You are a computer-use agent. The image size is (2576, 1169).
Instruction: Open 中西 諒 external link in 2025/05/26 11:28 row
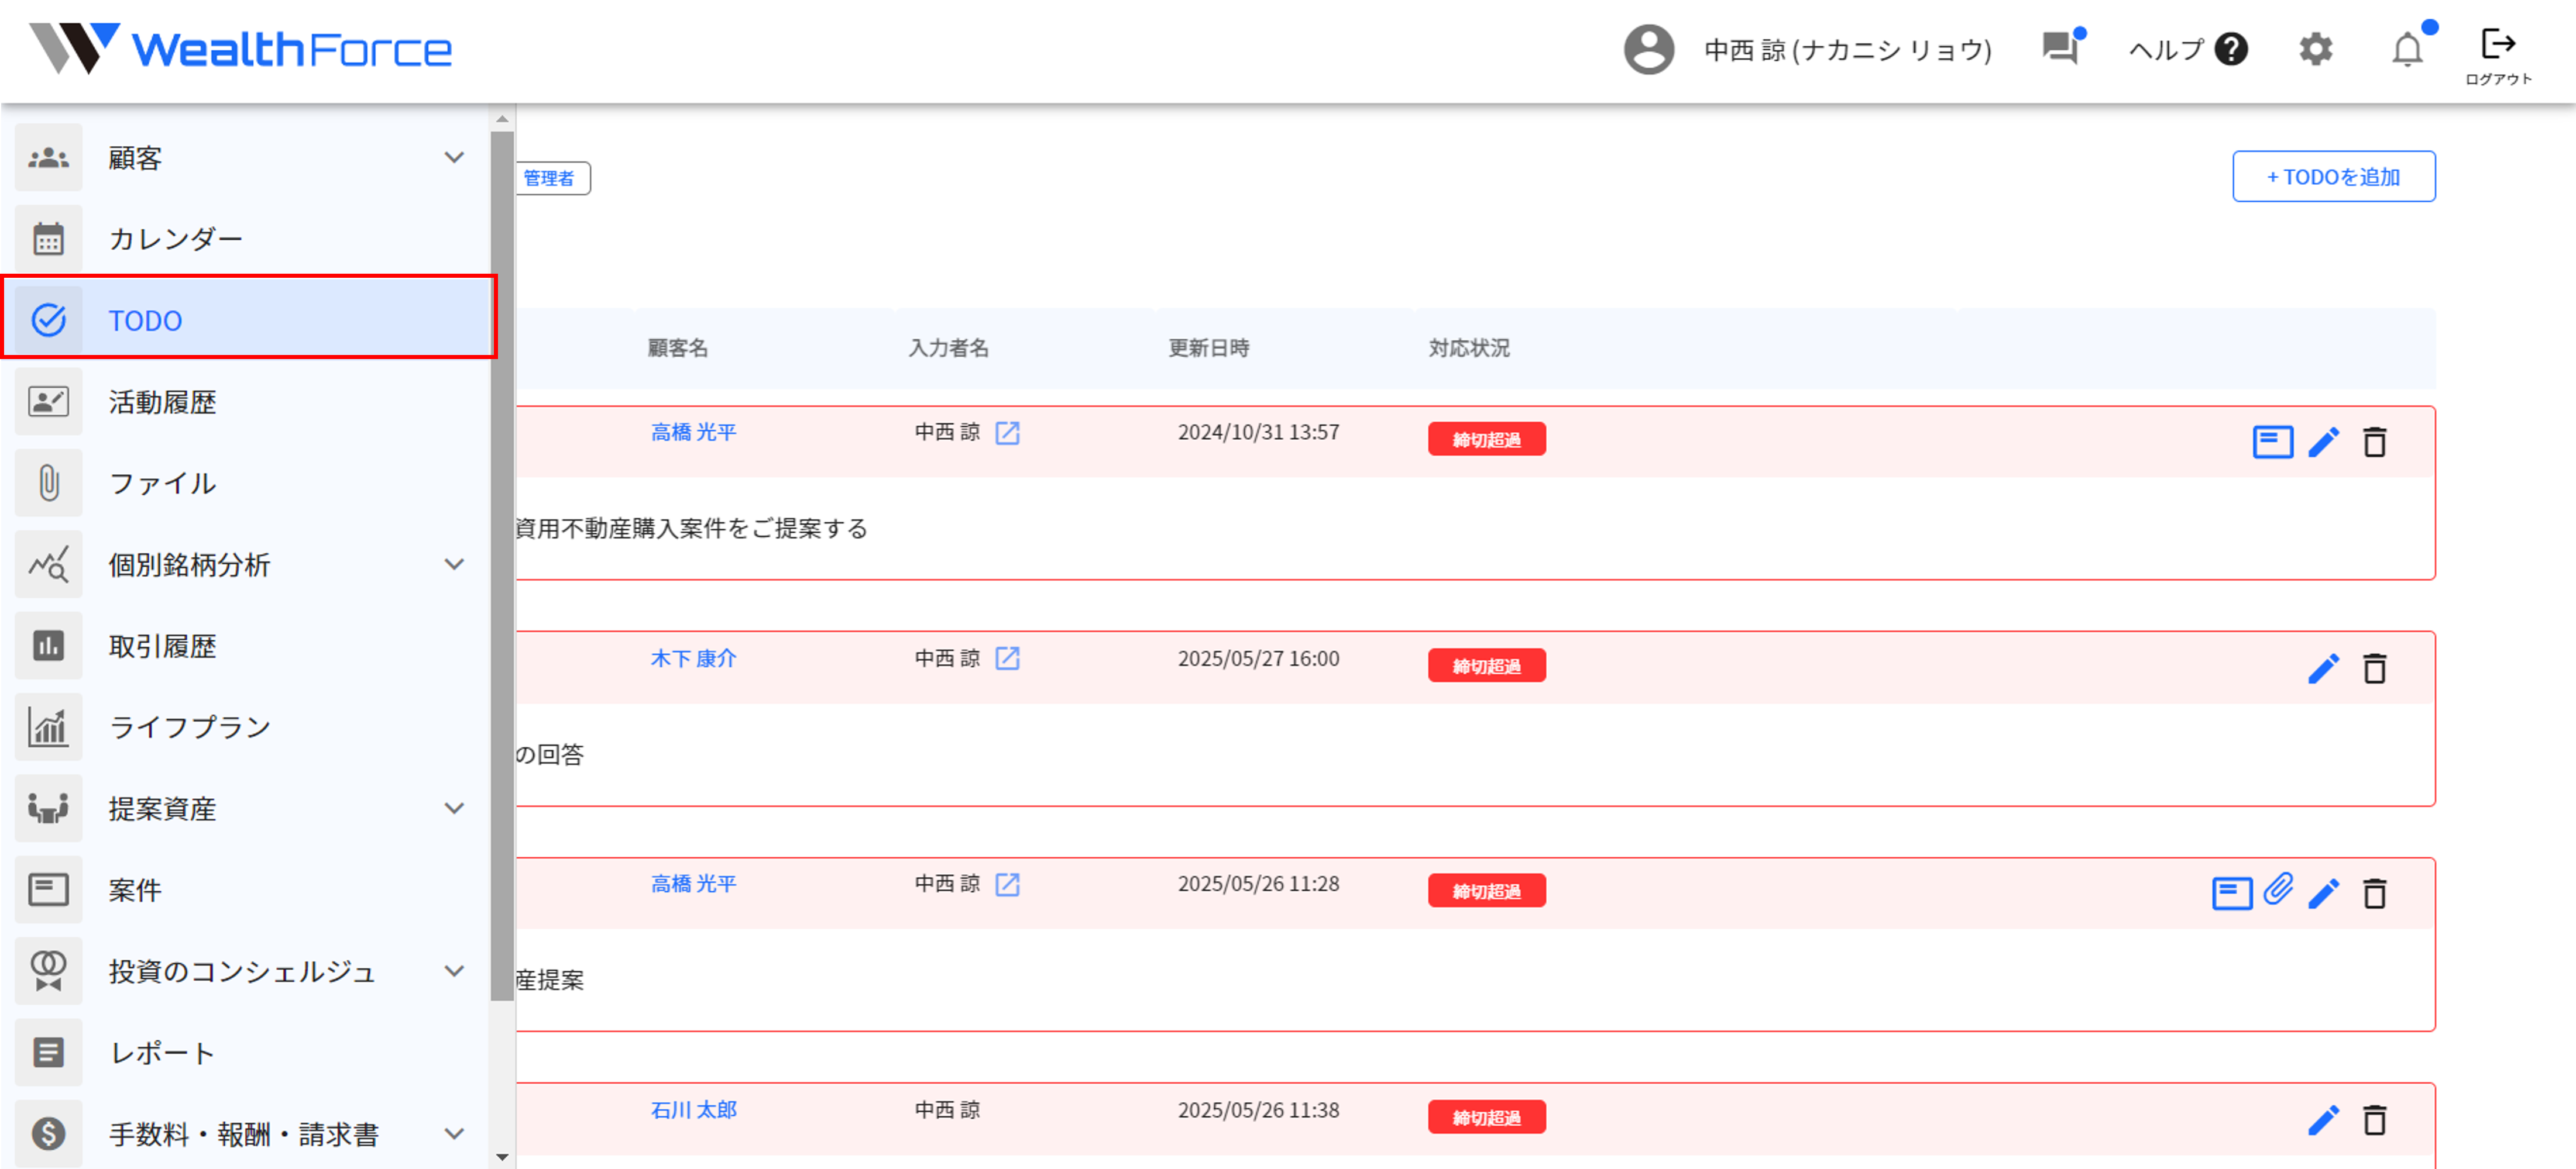point(1007,884)
